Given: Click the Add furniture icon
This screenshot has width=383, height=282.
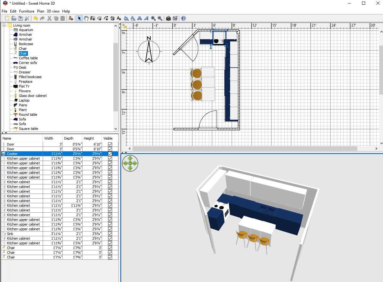Looking at the screenshot, I should coord(70,18).
